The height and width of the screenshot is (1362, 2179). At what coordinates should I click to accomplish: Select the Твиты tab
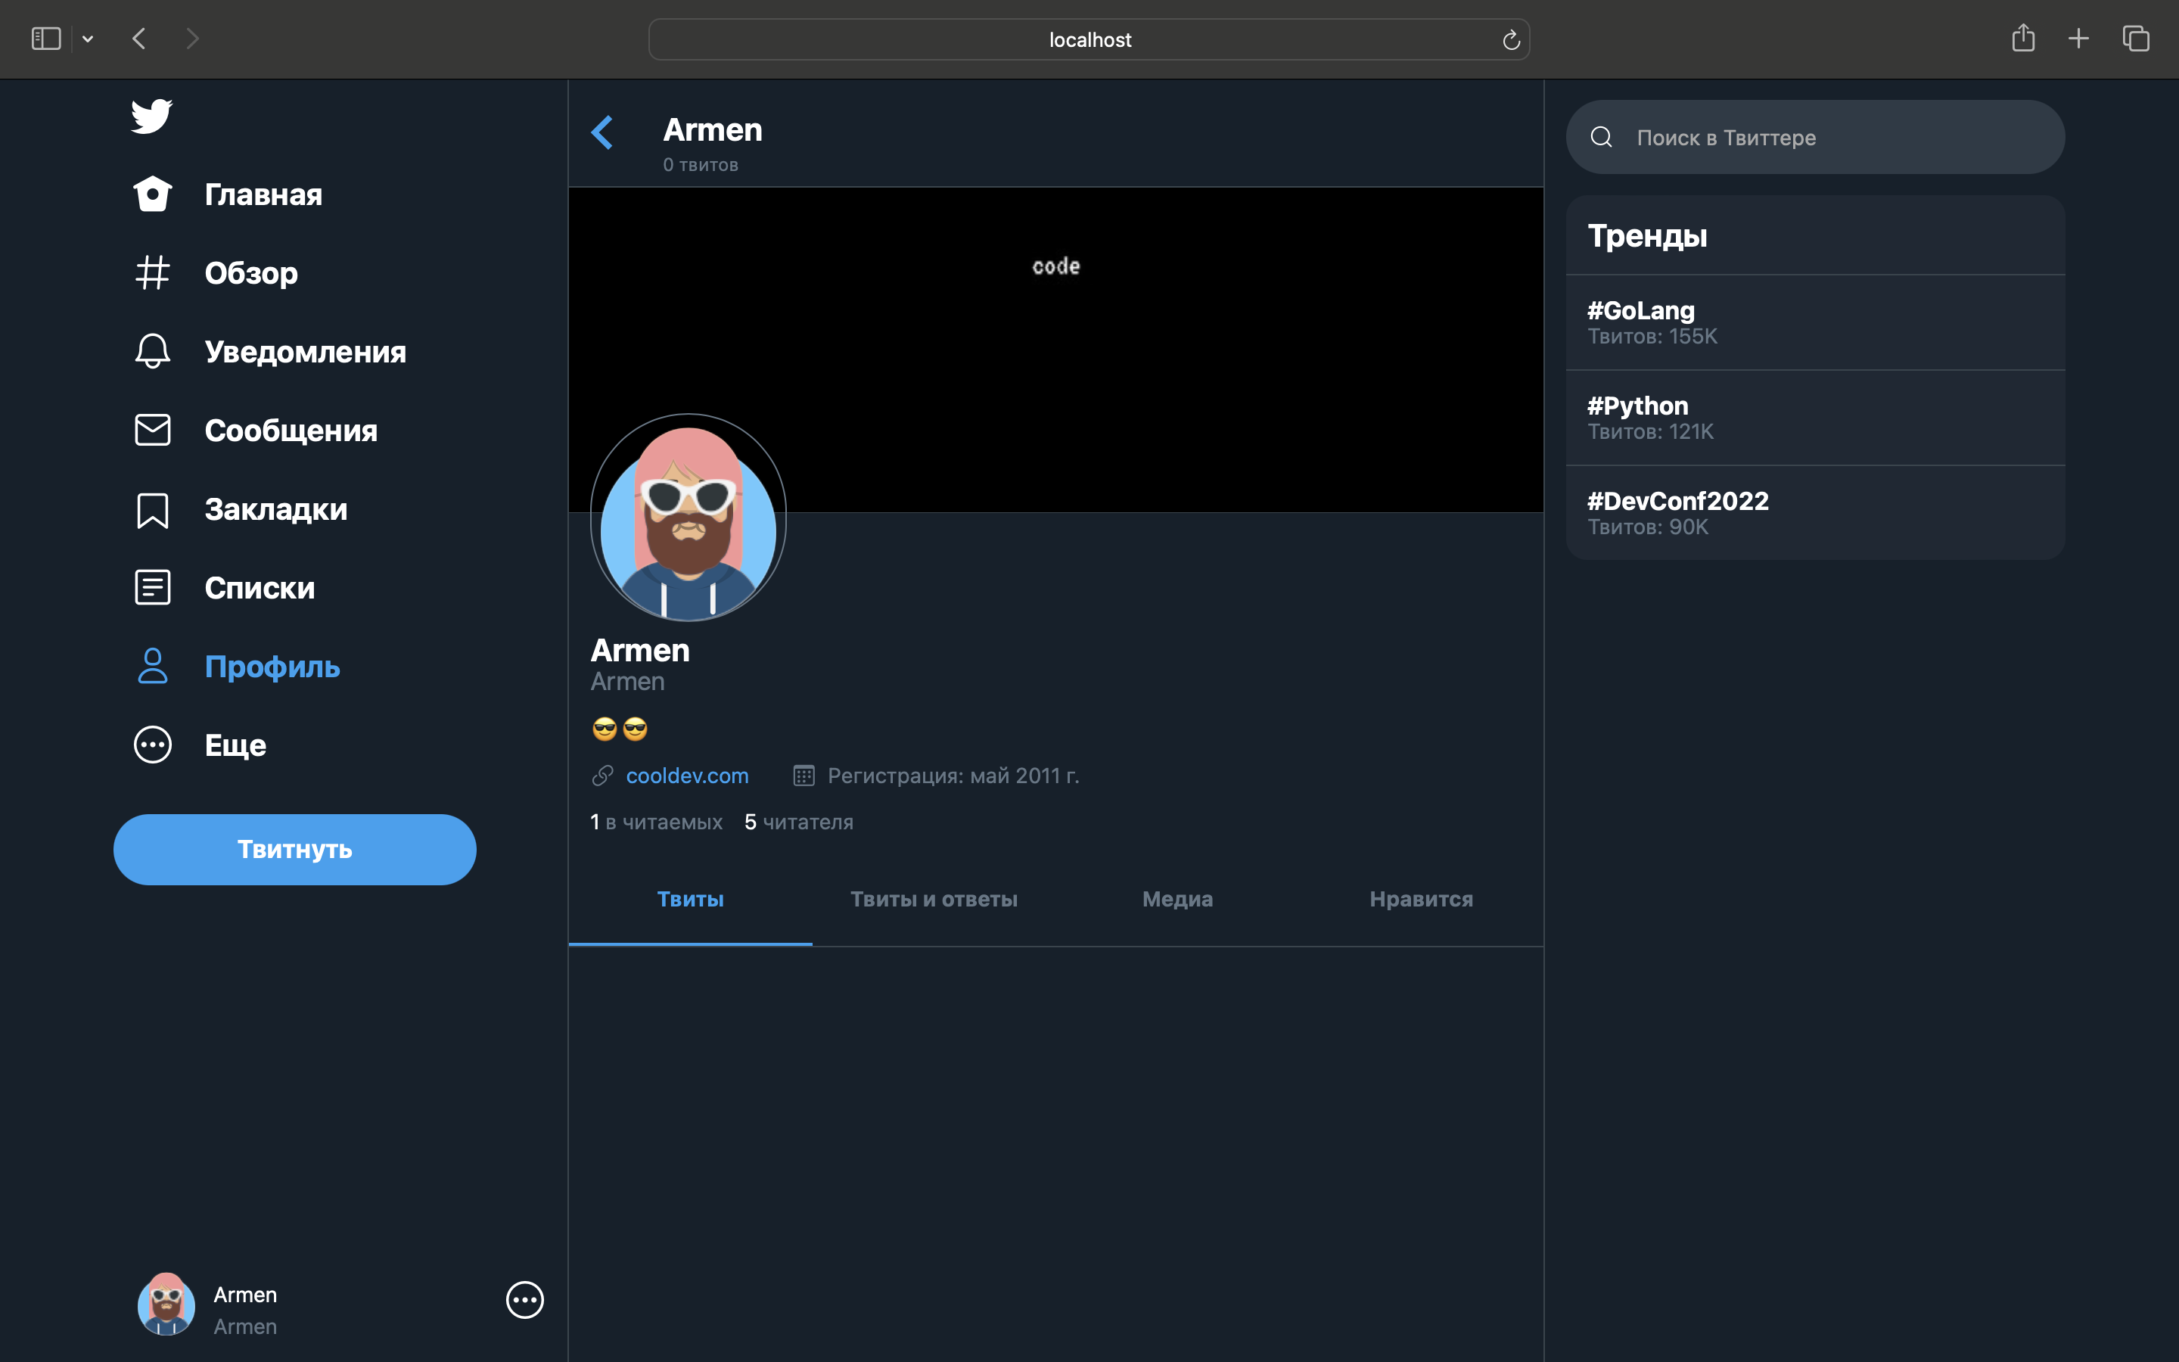click(x=691, y=899)
